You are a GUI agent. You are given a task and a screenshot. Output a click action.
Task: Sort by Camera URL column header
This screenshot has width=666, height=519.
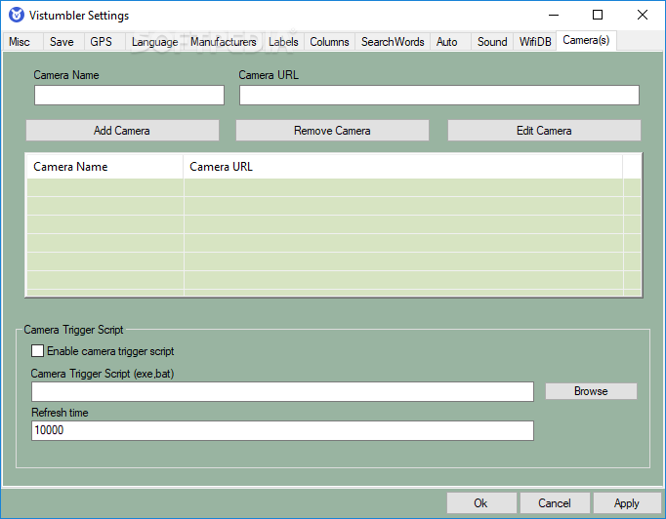coord(403,167)
